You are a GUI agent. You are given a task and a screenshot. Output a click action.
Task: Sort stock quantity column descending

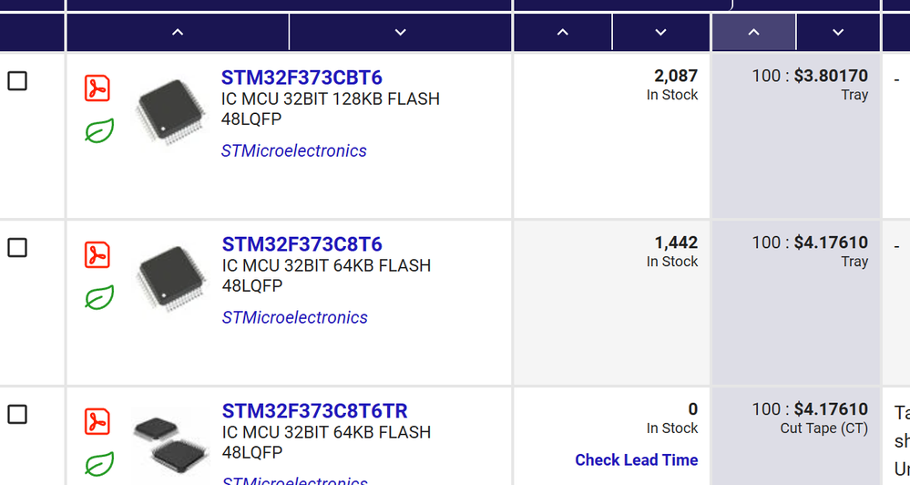tap(661, 32)
